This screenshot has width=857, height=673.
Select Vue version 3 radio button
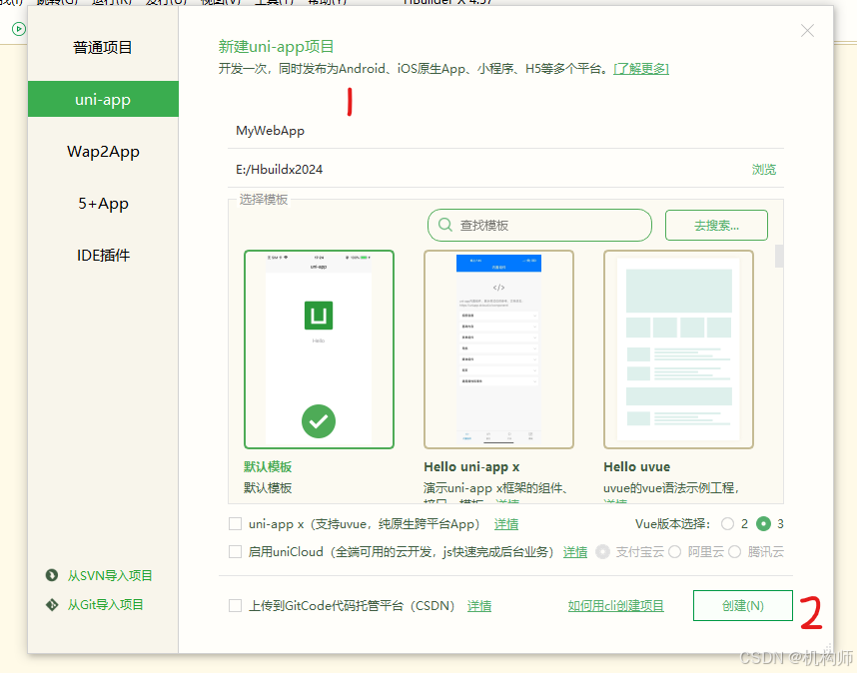[x=763, y=524]
